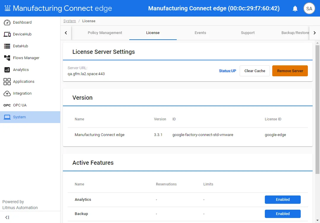The height and width of the screenshot is (223, 320).
Task: Click the google-edge License ID cell
Action: 275,135
